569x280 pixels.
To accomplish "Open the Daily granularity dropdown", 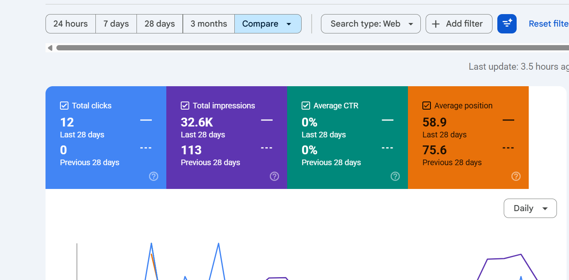I will pos(530,208).
